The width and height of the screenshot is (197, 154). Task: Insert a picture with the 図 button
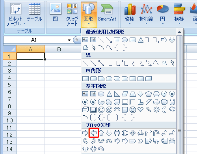[x=56, y=12]
